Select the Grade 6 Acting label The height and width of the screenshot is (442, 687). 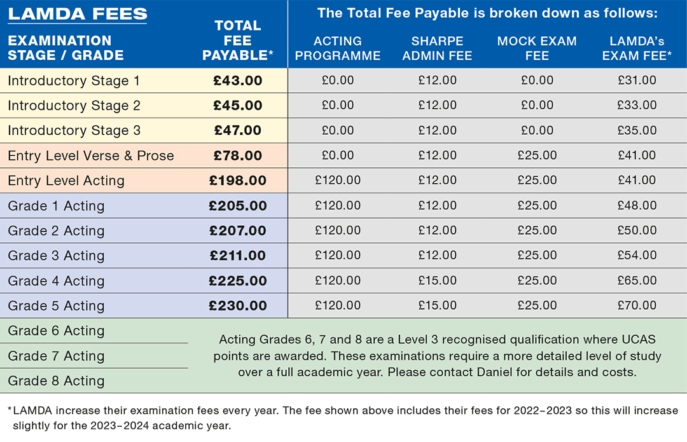pos(56,331)
